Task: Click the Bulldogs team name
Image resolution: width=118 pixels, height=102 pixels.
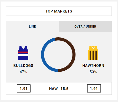Action: pos(23,66)
